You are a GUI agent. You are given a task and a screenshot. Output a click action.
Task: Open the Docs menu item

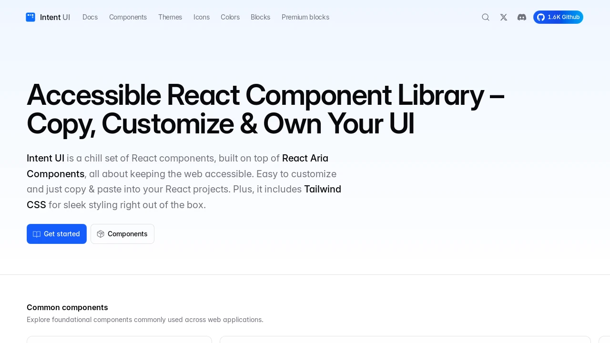(90, 17)
